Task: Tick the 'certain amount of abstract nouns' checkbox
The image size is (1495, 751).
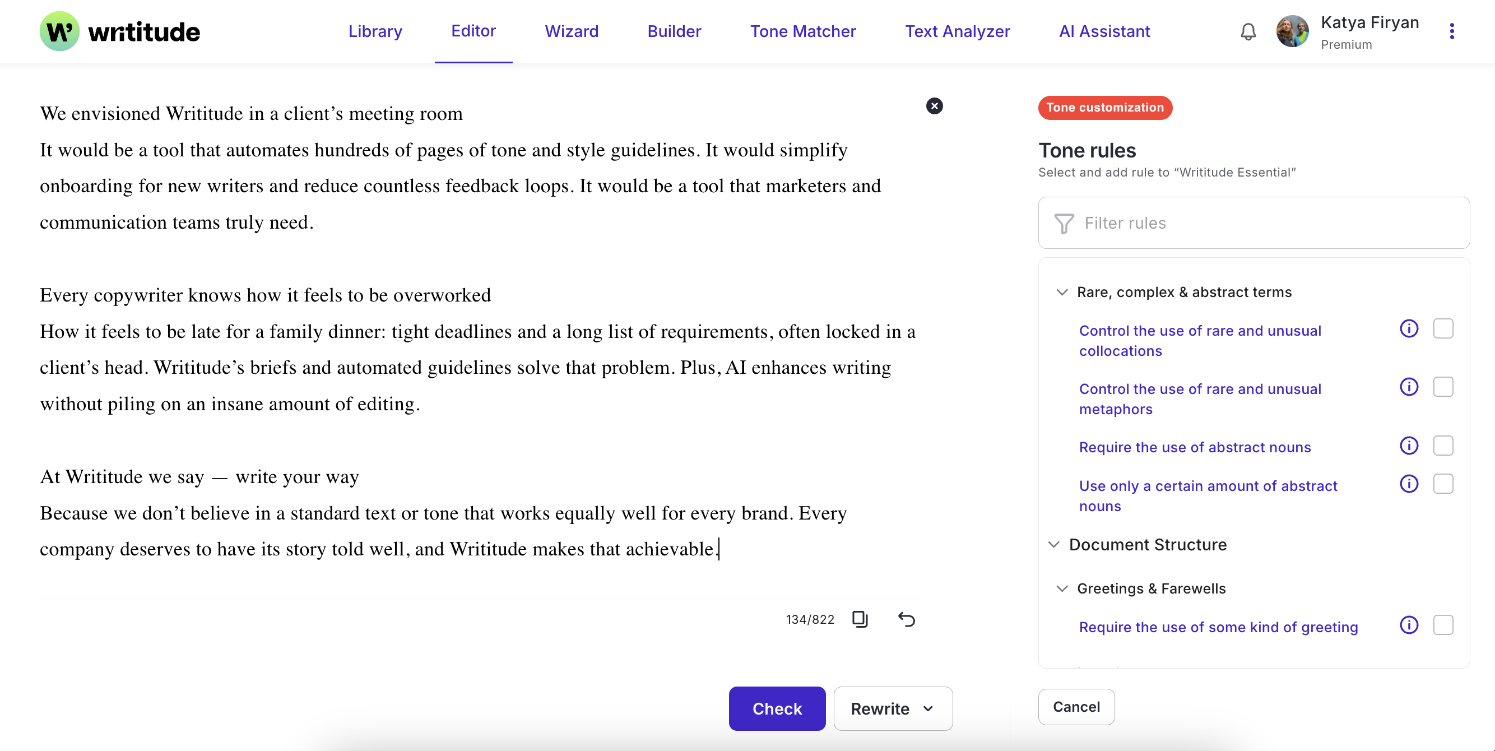Action: pos(1443,484)
